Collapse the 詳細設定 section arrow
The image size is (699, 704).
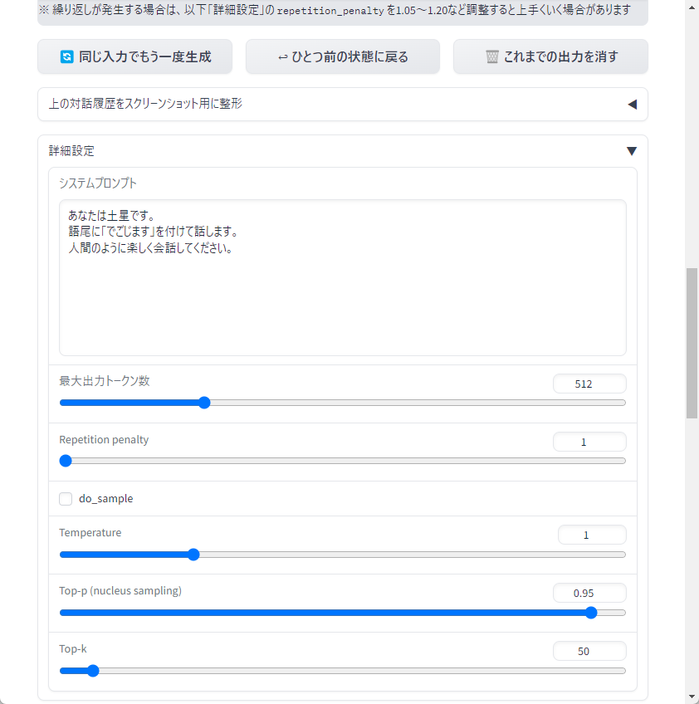pyautogui.click(x=632, y=151)
